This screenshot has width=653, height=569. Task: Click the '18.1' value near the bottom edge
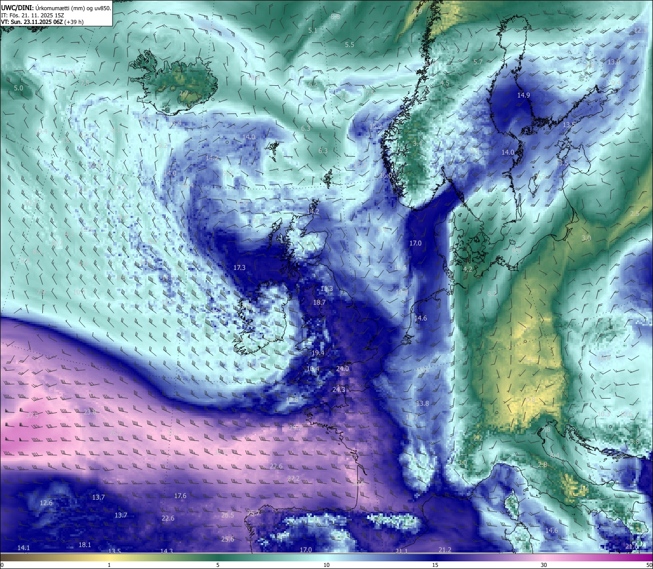(x=85, y=545)
